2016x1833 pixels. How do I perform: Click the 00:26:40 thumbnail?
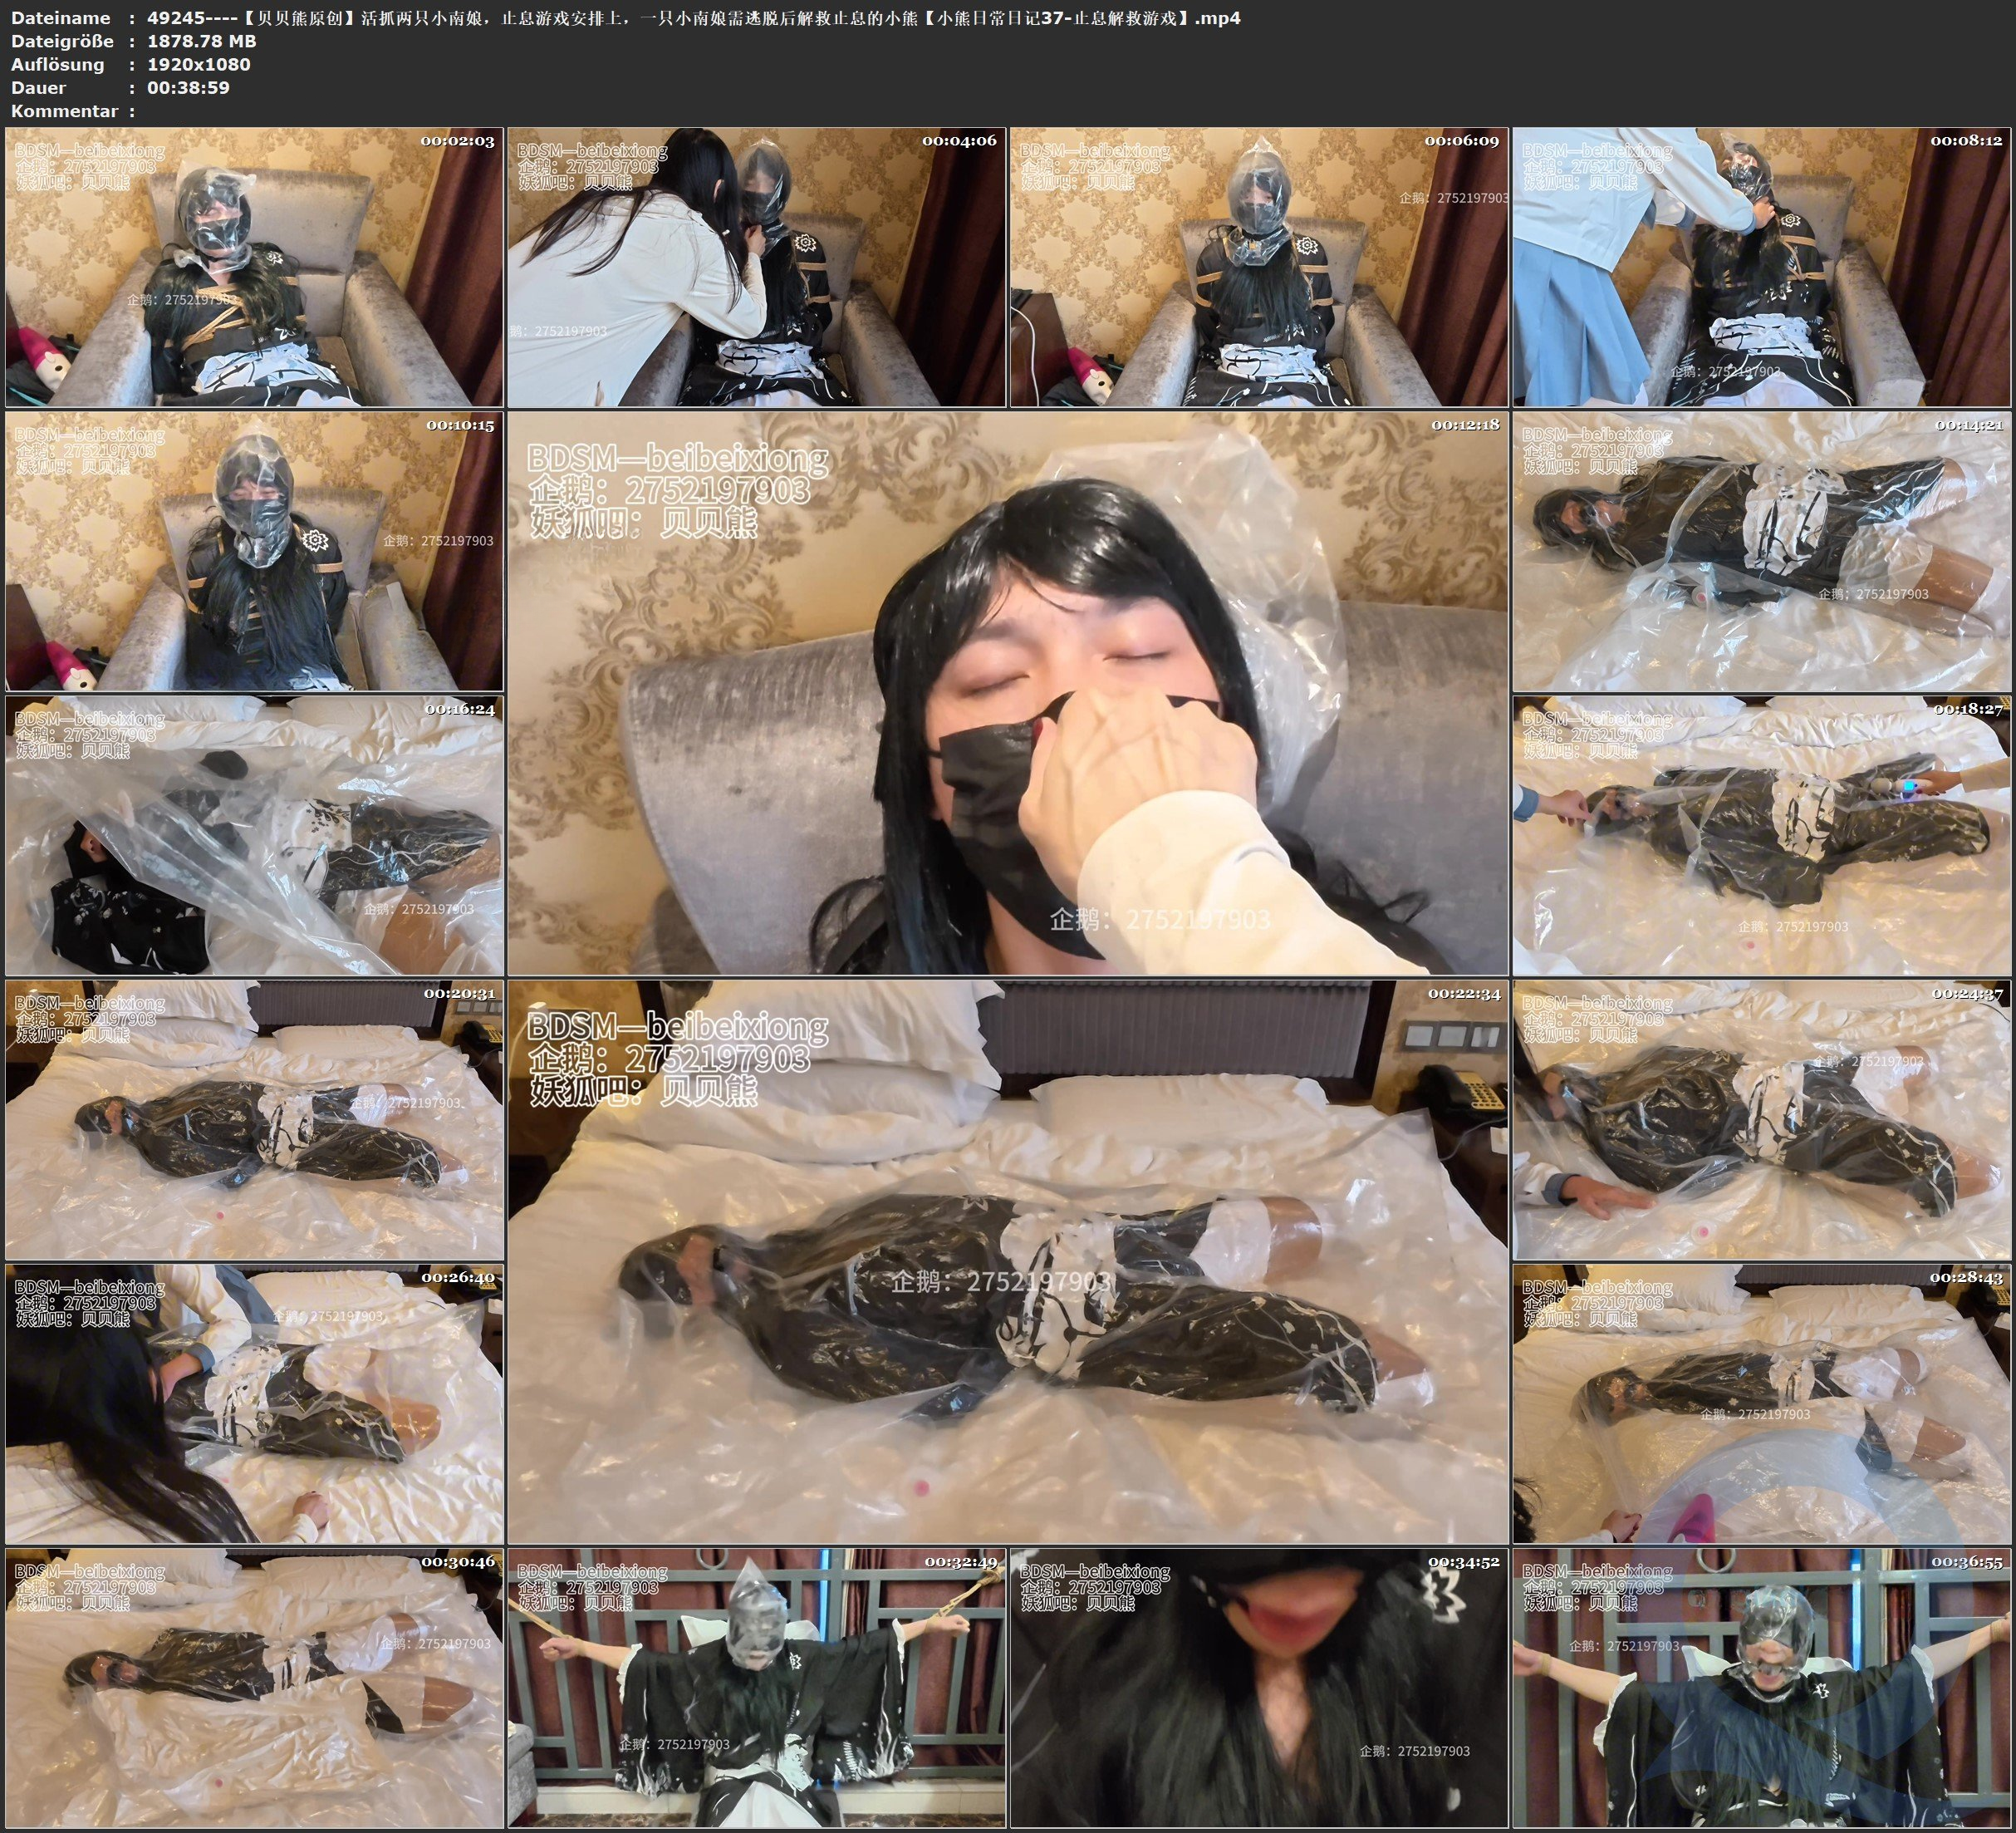(254, 1403)
